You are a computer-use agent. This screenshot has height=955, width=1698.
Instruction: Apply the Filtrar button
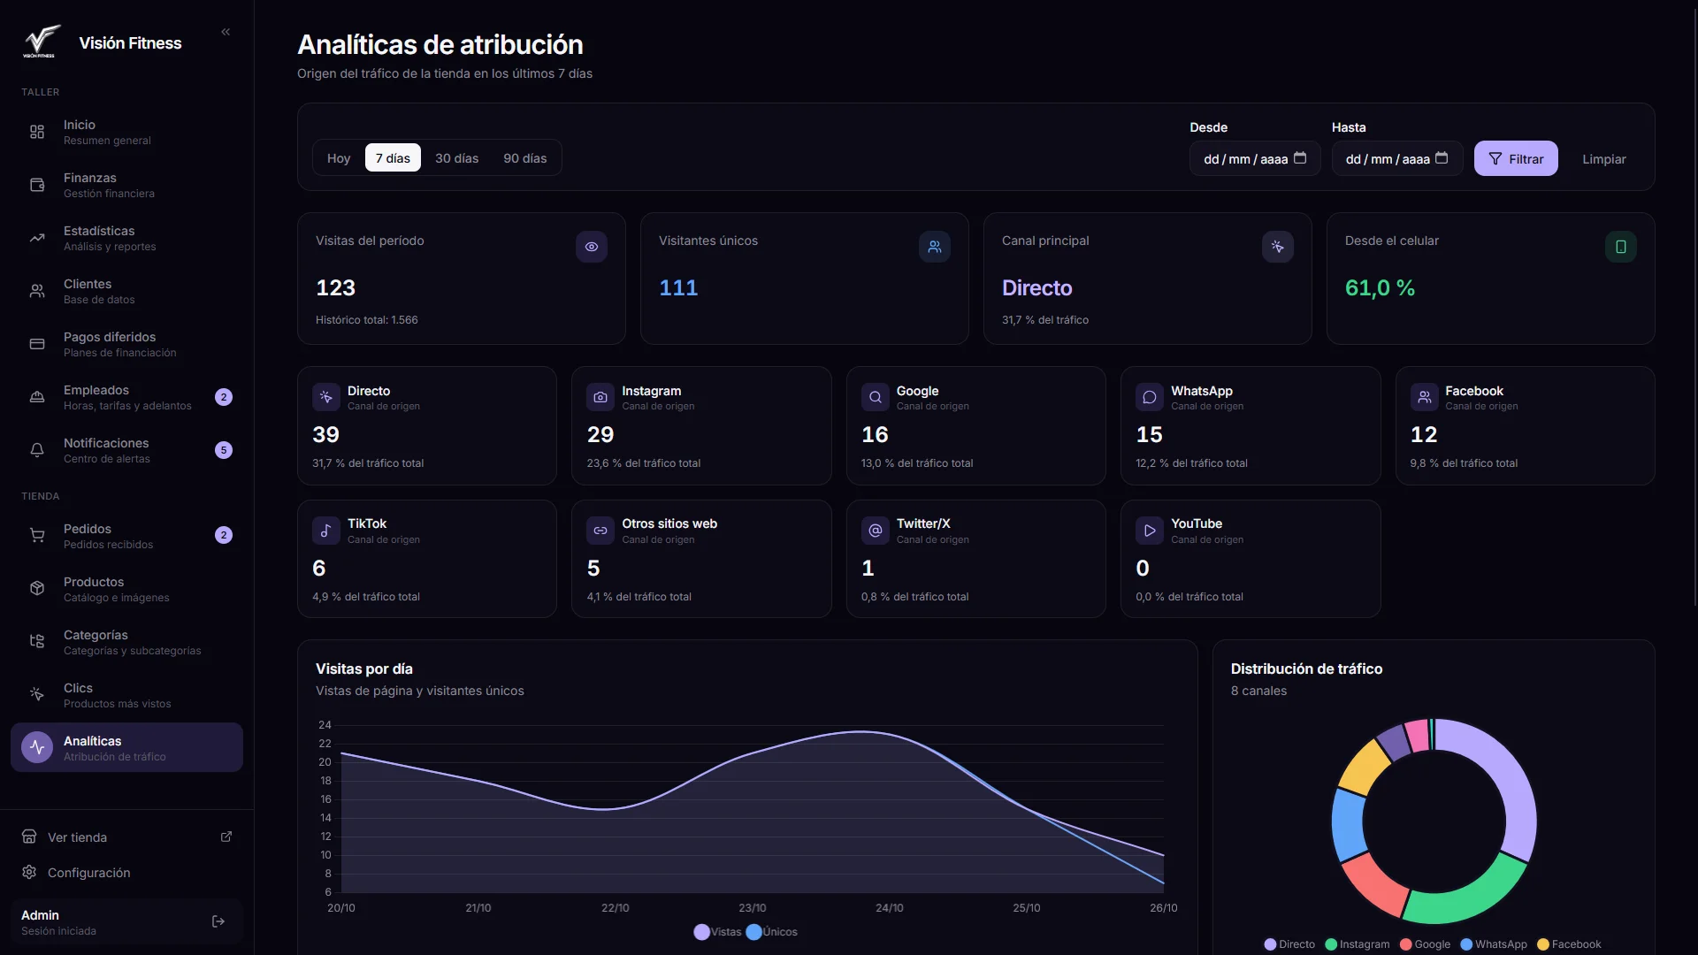(x=1516, y=159)
